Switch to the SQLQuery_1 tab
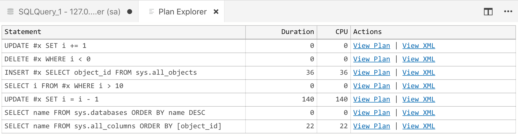 point(69,12)
